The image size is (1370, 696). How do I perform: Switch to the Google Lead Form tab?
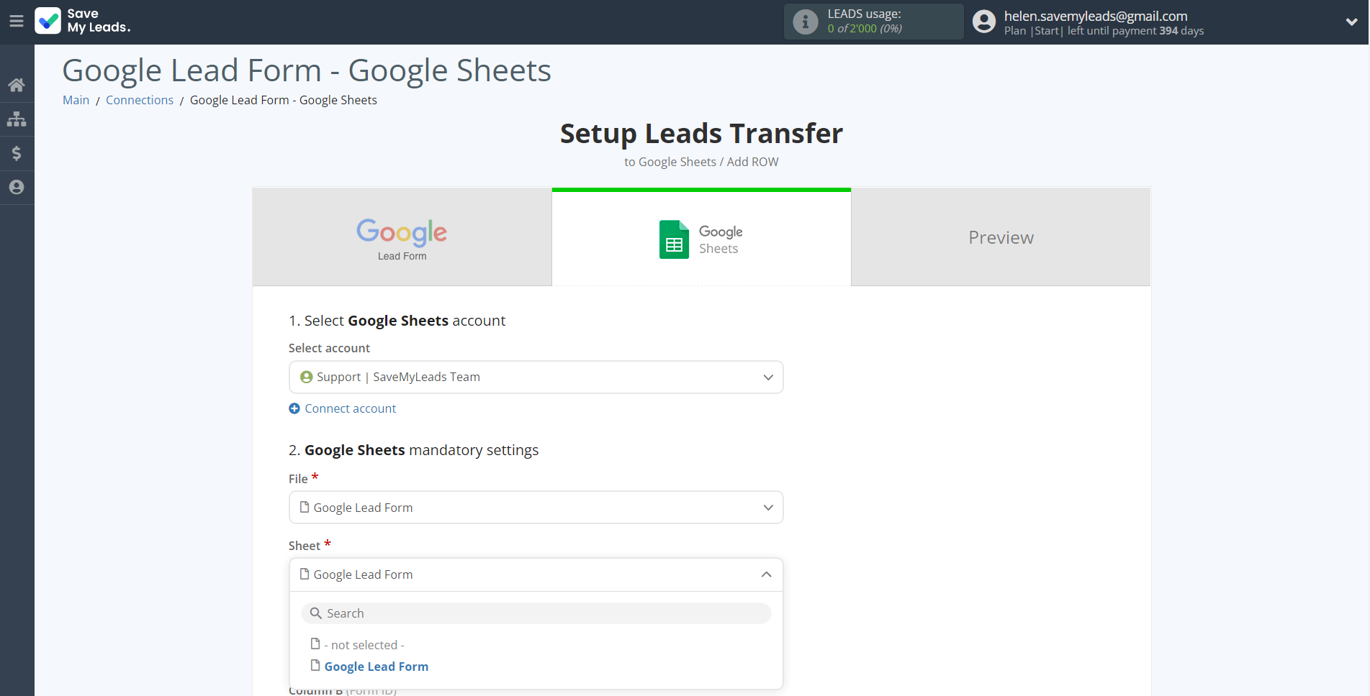402,237
